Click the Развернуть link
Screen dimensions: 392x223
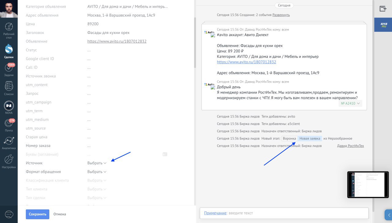281,15
